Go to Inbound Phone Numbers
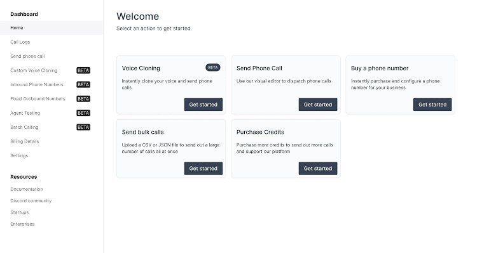Viewport: 489px width, 253px height. coord(36,84)
